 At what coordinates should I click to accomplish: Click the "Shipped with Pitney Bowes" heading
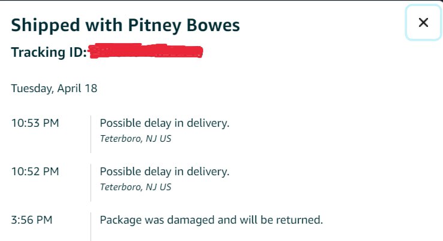pyautogui.click(x=125, y=25)
